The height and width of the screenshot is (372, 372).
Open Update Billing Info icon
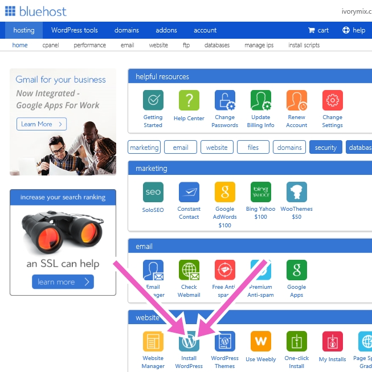261,100
